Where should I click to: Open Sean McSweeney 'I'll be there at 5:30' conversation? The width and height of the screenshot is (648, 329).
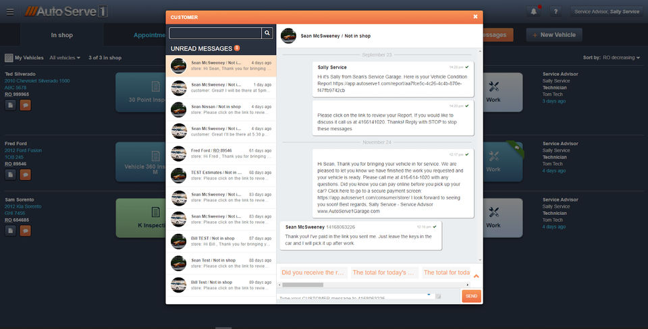pos(221,131)
